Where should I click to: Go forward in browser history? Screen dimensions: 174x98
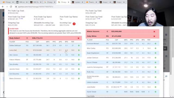tap(7, 7)
